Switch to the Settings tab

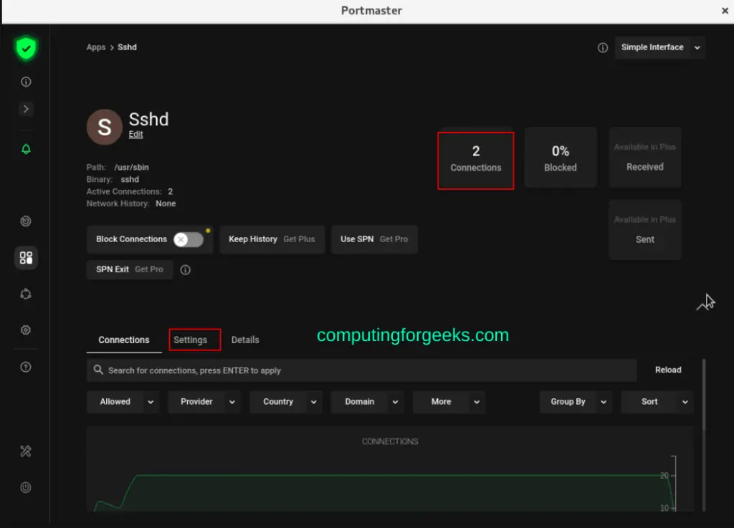(191, 340)
